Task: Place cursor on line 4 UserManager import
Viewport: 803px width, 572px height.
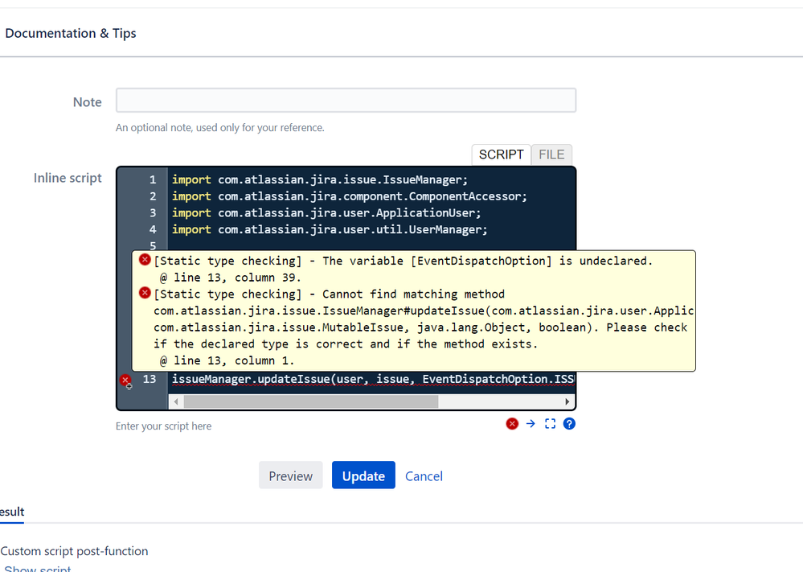Action: (330, 229)
